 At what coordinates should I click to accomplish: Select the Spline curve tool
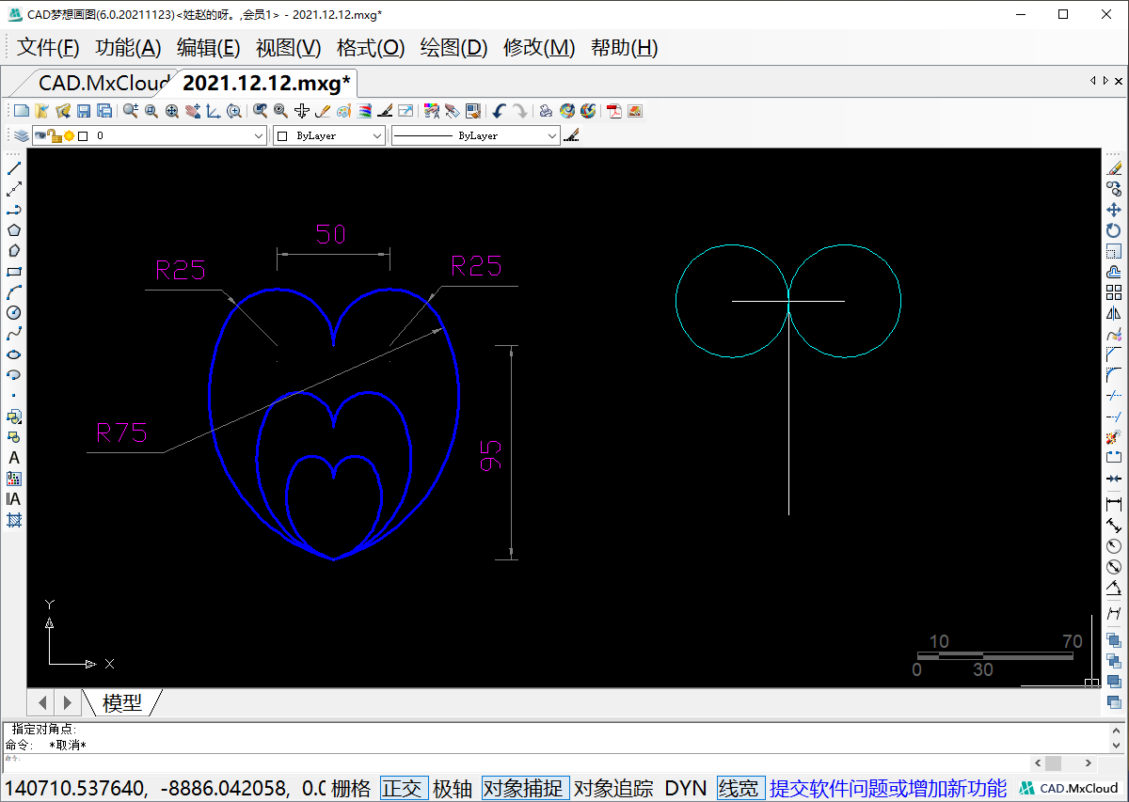(x=14, y=334)
